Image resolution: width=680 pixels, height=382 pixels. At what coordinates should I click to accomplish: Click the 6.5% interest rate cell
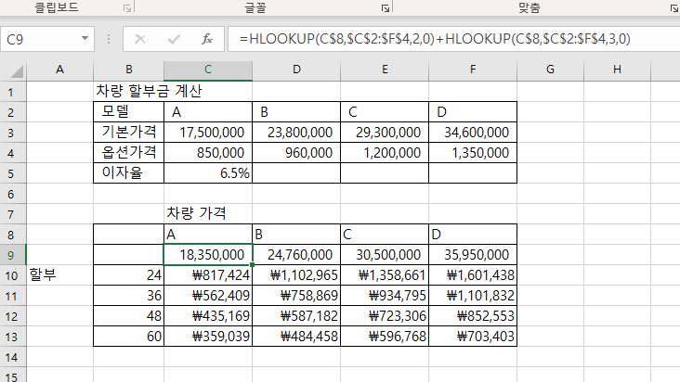[x=208, y=173]
